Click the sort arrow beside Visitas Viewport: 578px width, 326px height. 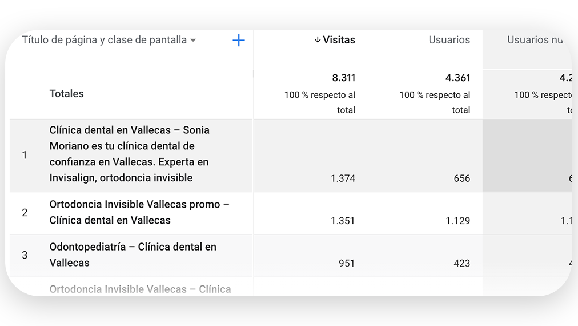(x=318, y=40)
